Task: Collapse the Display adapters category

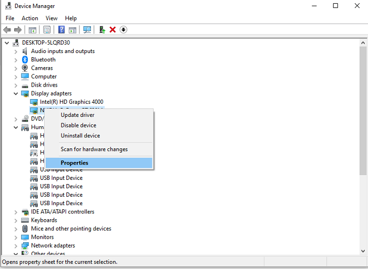Action: click(x=16, y=94)
